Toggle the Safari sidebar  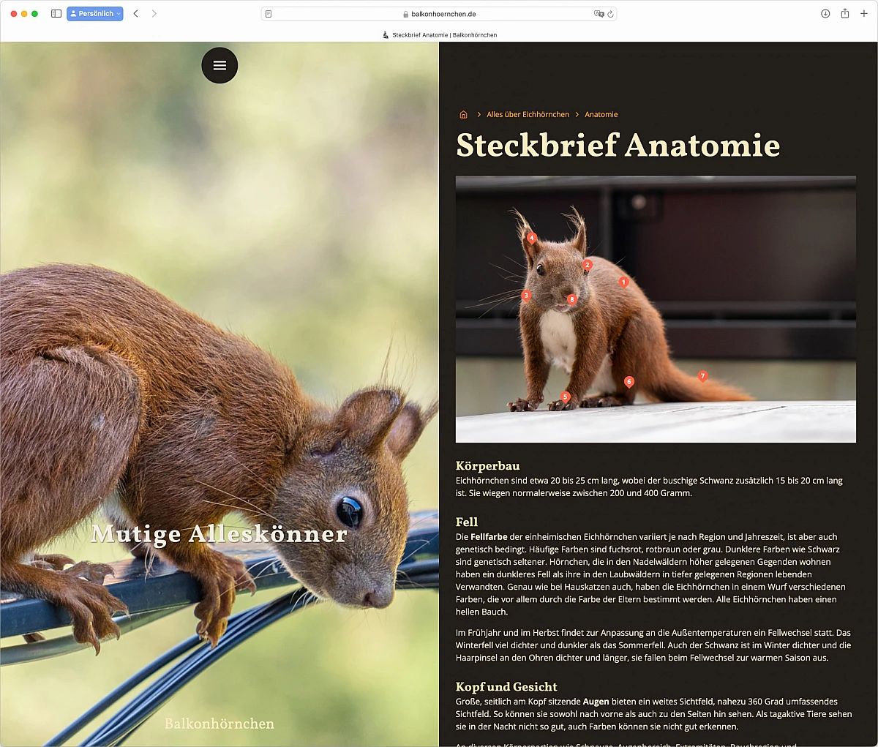[56, 14]
